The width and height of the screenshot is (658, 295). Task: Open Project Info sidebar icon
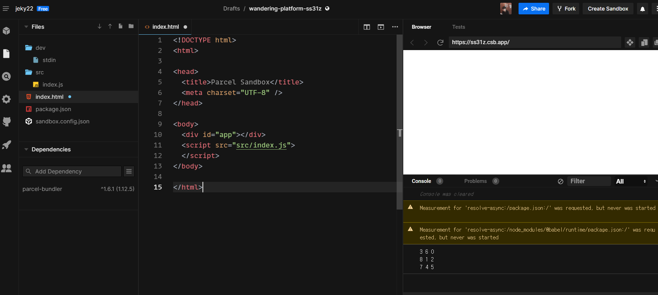[x=6, y=31]
